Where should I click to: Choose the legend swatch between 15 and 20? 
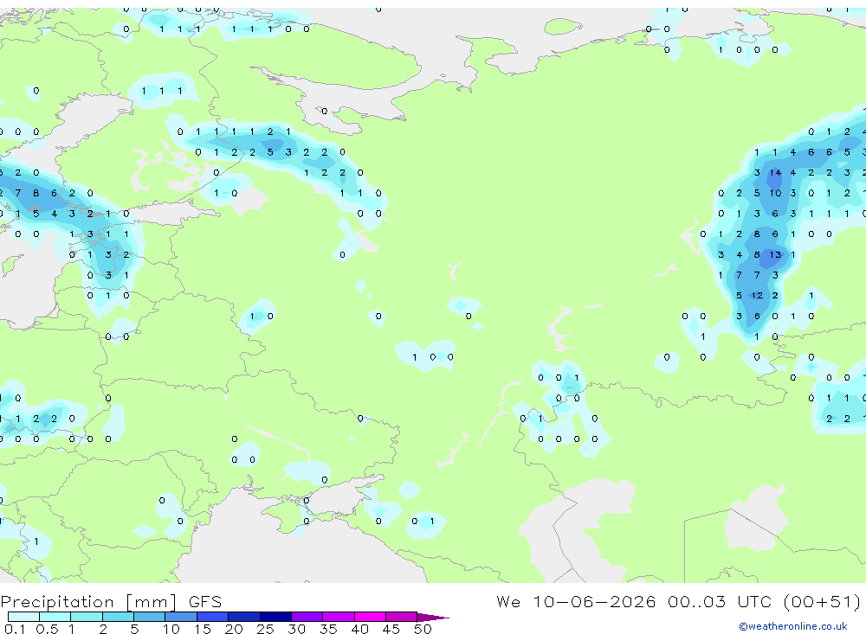(213, 617)
